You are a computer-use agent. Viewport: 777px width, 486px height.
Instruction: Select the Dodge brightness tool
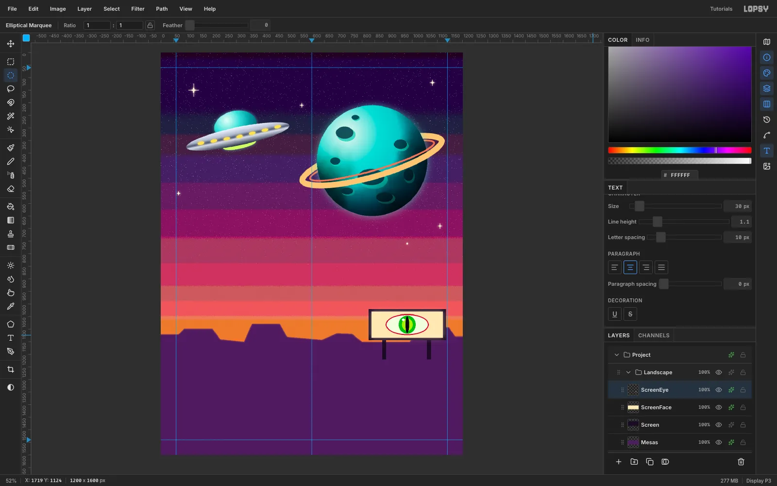point(11,265)
